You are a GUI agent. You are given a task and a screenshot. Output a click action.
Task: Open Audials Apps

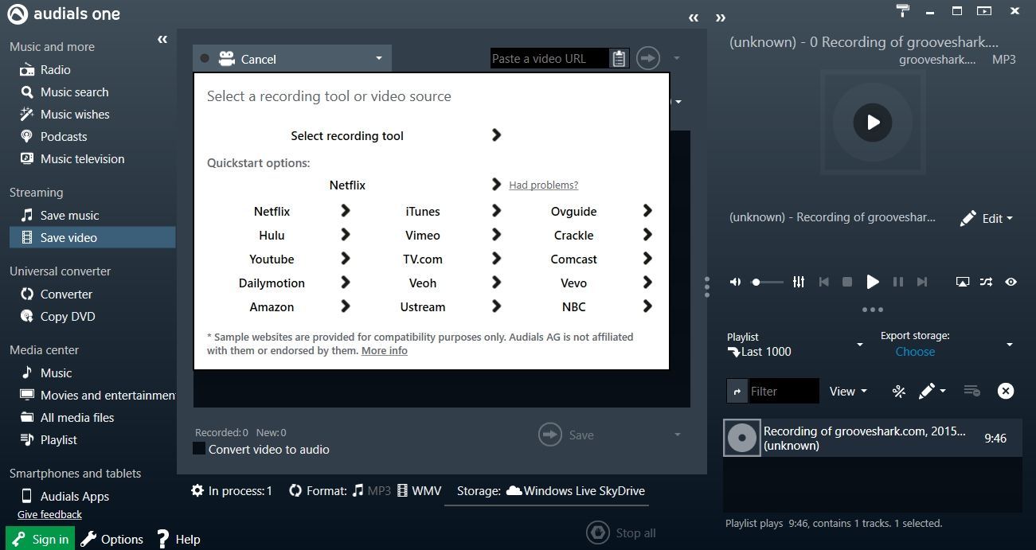75,497
